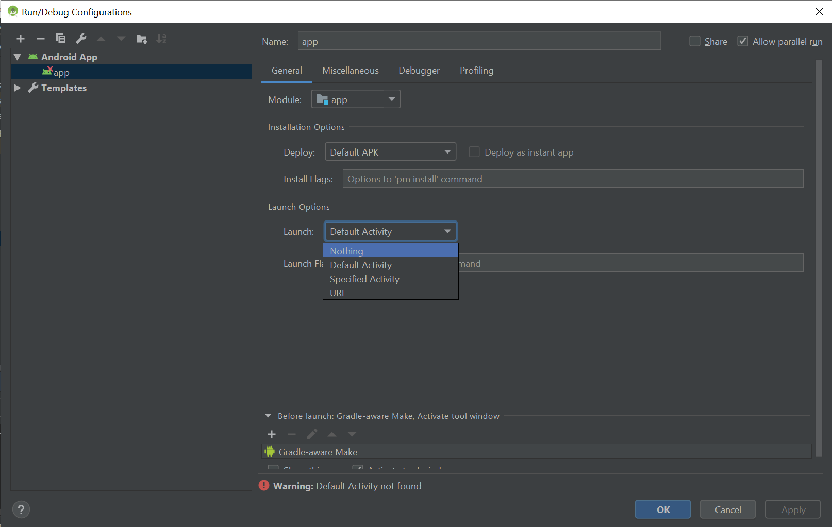This screenshot has height=527, width=832.
Task: Uncheck Allow parallel run
Action: pos(743,41)
